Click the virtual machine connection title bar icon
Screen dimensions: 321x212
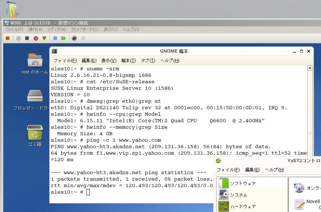point(7,23)
